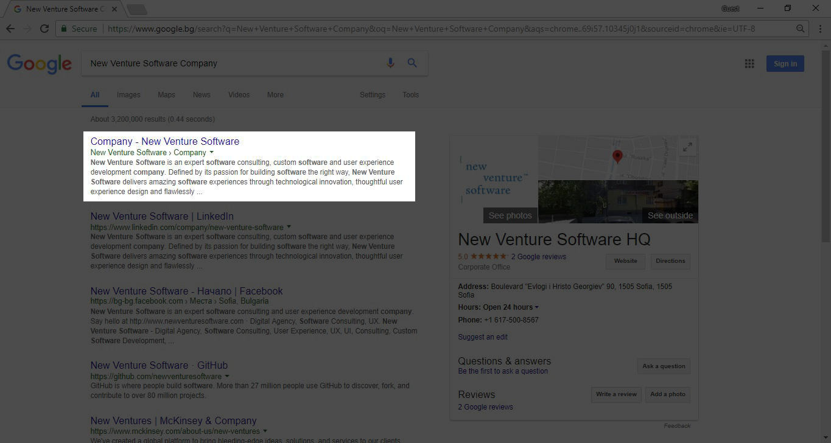
Task: Click the Add a photo button
Action: (x=668, y=394)
